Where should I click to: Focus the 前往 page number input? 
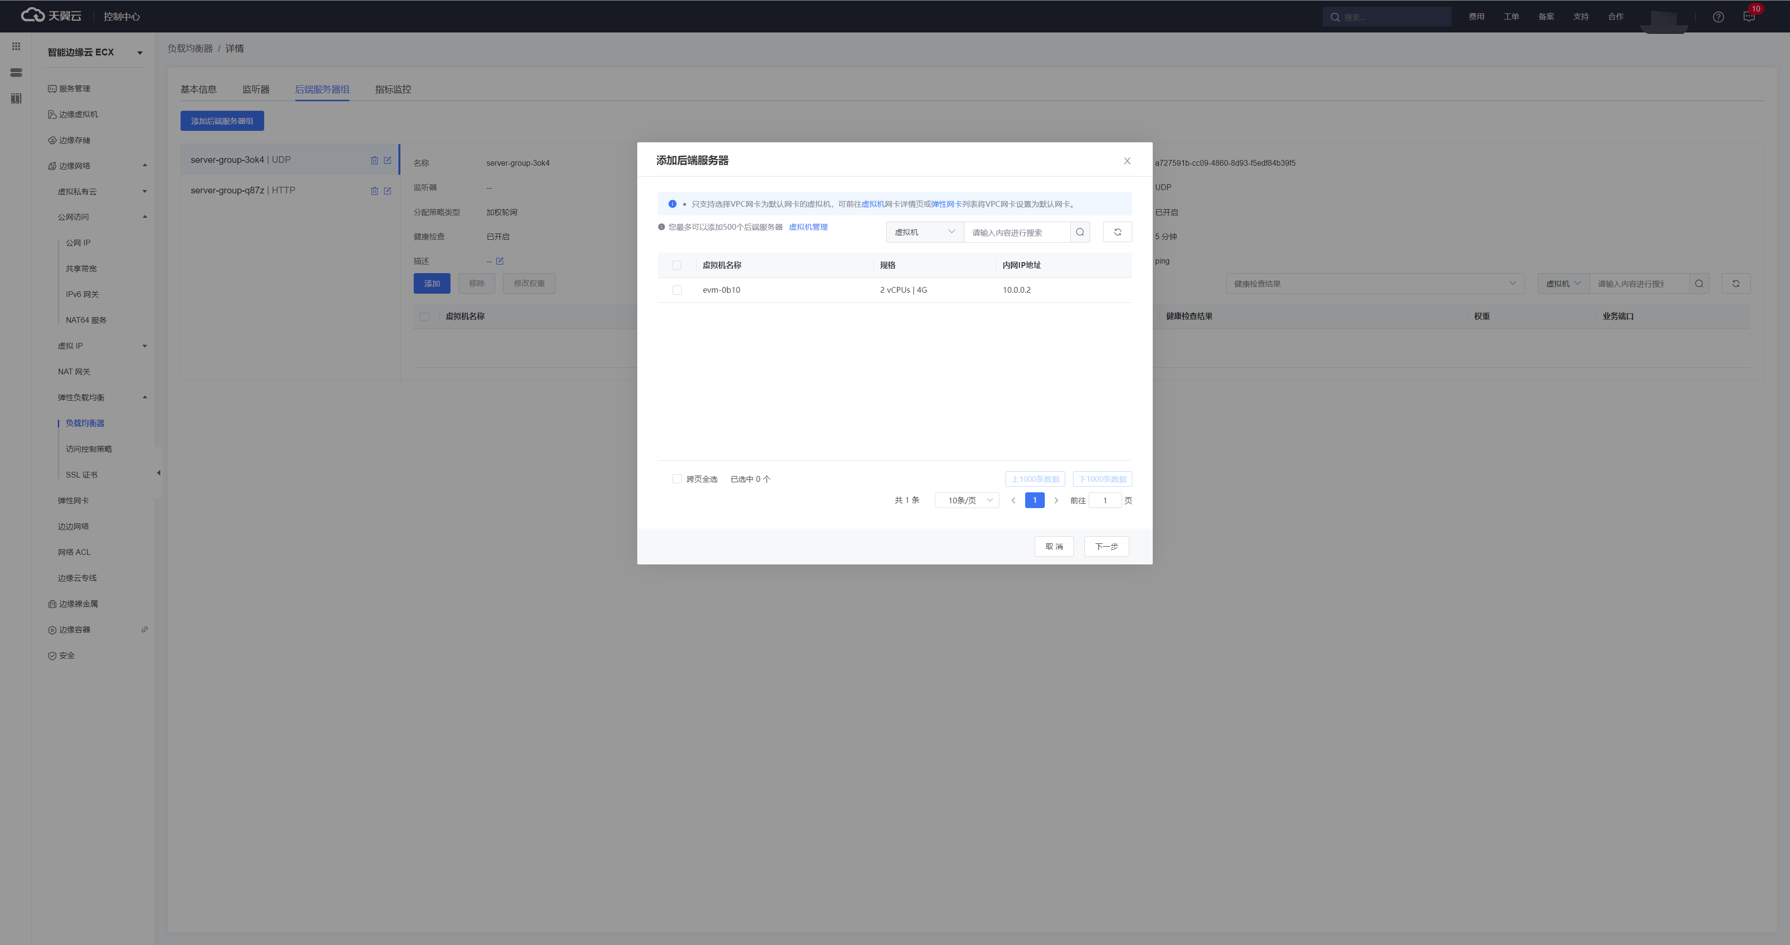click(x=1105, y=500)
